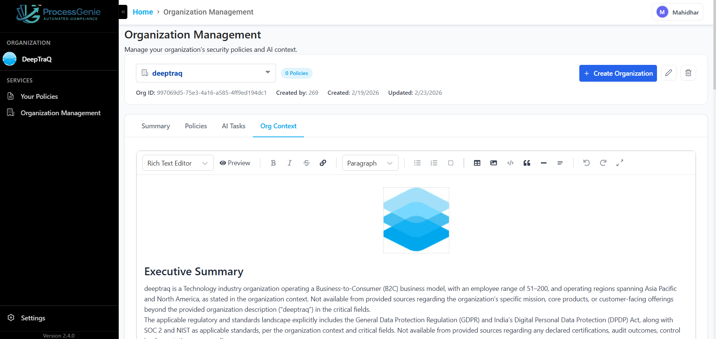Insert a checkbox task list

click(451, 163)
